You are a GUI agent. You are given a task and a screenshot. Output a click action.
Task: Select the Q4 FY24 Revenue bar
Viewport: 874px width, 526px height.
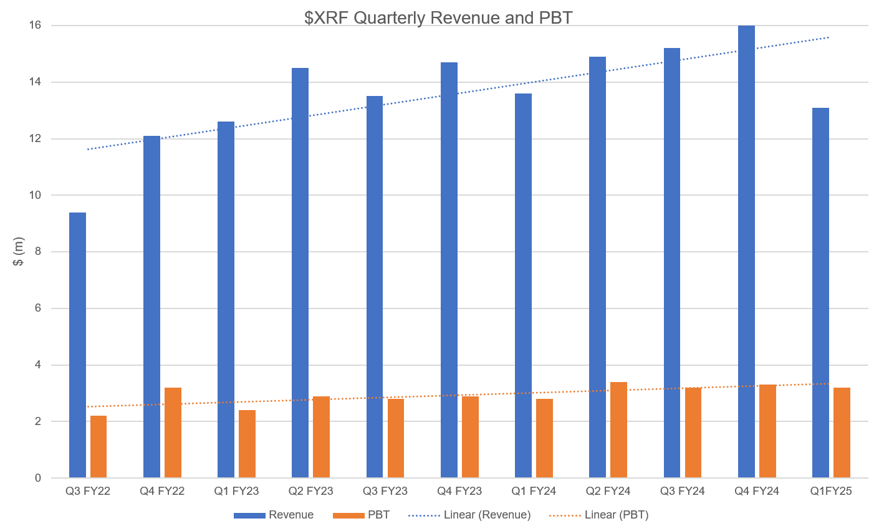click(746, 252)
